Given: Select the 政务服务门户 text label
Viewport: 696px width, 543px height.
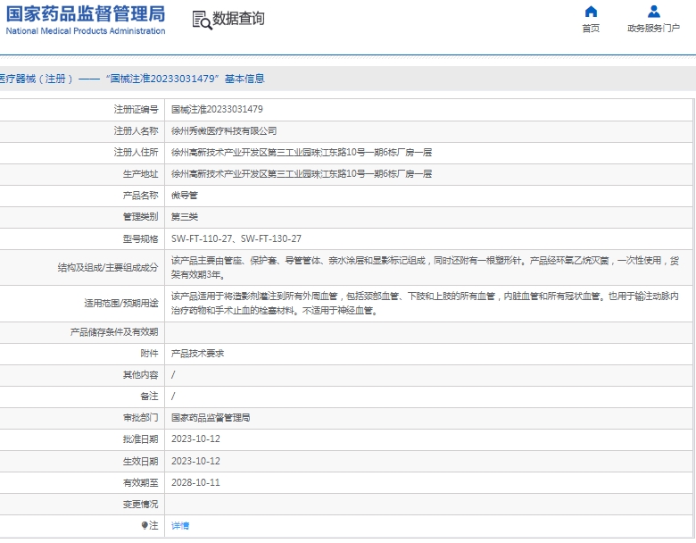Looking at the screenshot, I should [x=653, y=29].
